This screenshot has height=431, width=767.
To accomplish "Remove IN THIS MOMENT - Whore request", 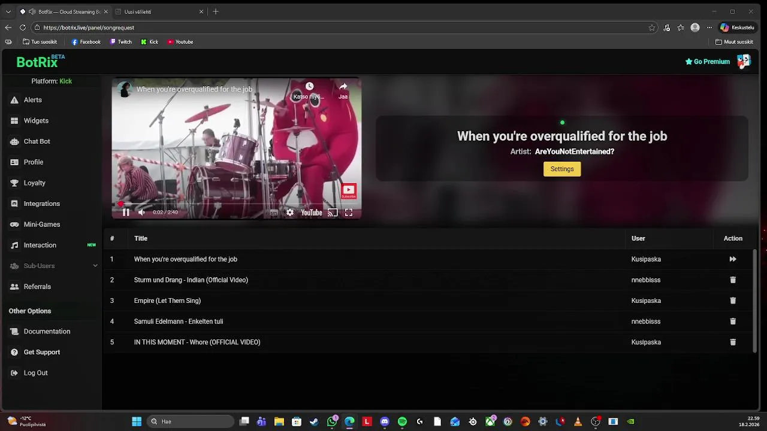I will click(x=732, y=342).
